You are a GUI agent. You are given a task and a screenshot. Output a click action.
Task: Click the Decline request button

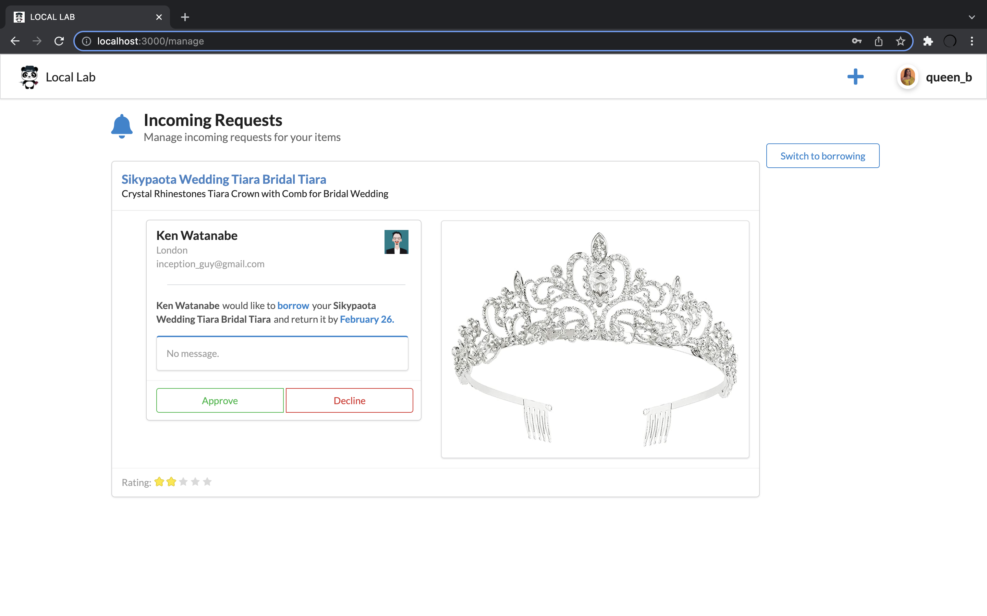pos(349,400)
